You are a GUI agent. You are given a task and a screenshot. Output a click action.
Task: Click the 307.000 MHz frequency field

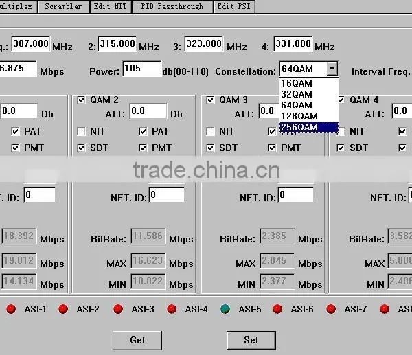[31, 44]
